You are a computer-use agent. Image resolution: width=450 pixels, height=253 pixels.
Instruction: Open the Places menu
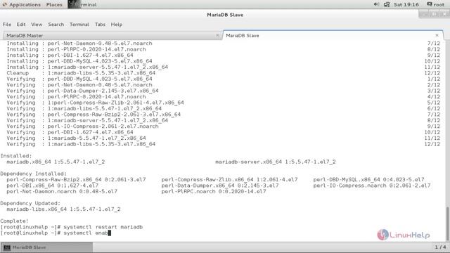(54, 5)
